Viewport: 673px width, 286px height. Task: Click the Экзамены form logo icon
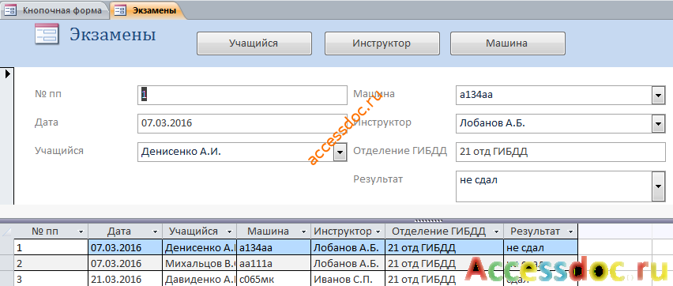pyautogui.click(x=47, y=34)
